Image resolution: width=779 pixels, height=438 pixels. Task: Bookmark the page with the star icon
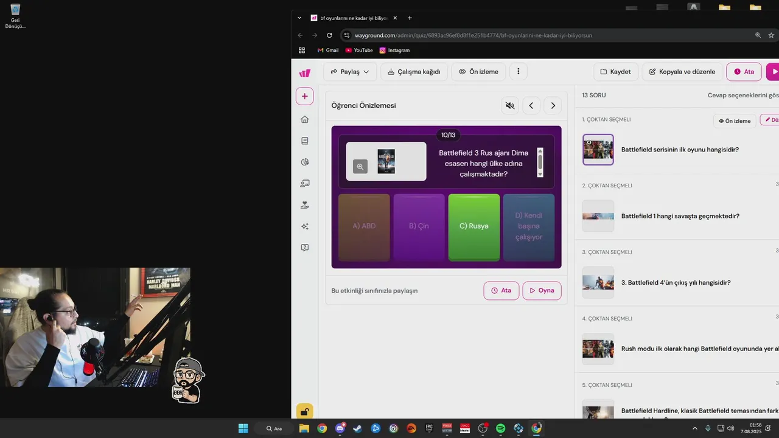click(771, 35)
